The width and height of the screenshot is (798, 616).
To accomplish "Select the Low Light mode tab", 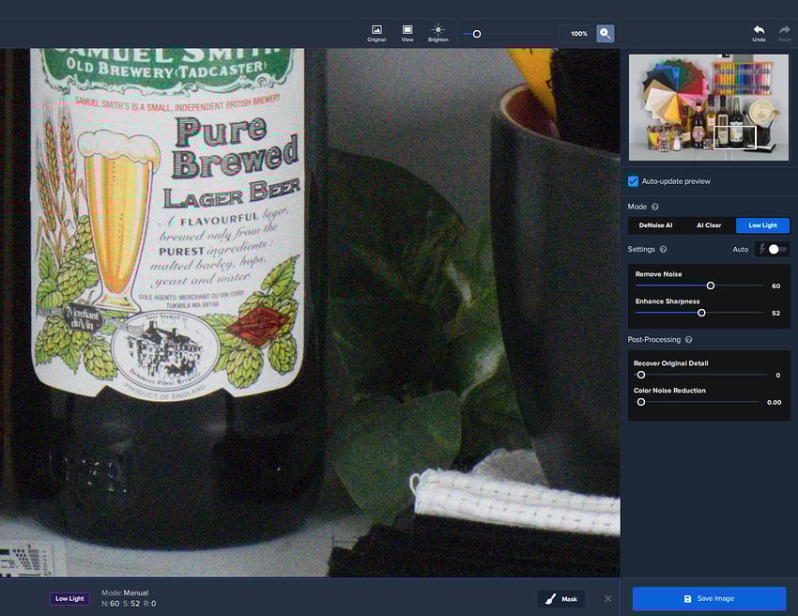I will [762, 225].
